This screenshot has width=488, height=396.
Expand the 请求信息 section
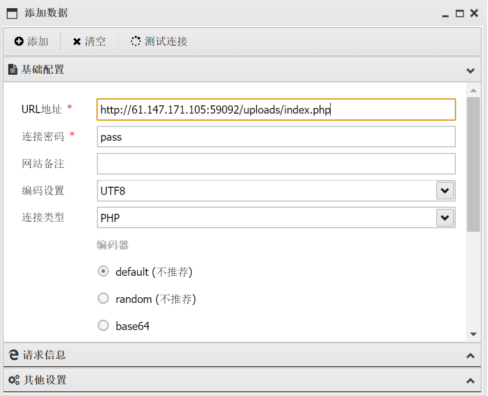point(470,355)
